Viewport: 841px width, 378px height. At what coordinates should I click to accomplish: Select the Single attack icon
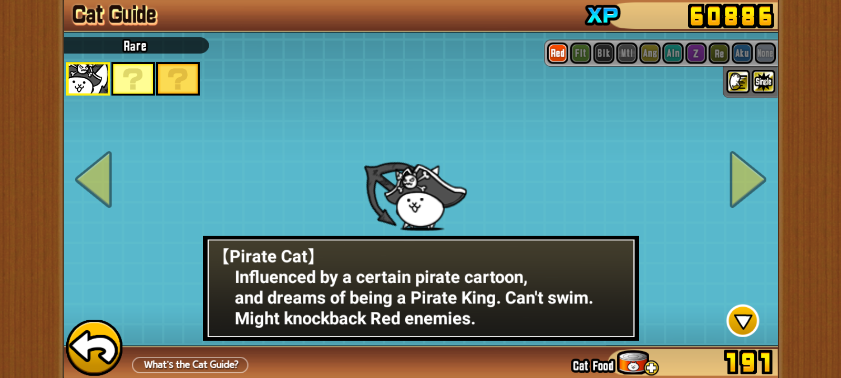click(763, 81)
